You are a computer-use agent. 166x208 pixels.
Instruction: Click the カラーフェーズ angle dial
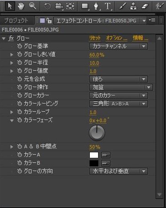click(x=97, y=133)
